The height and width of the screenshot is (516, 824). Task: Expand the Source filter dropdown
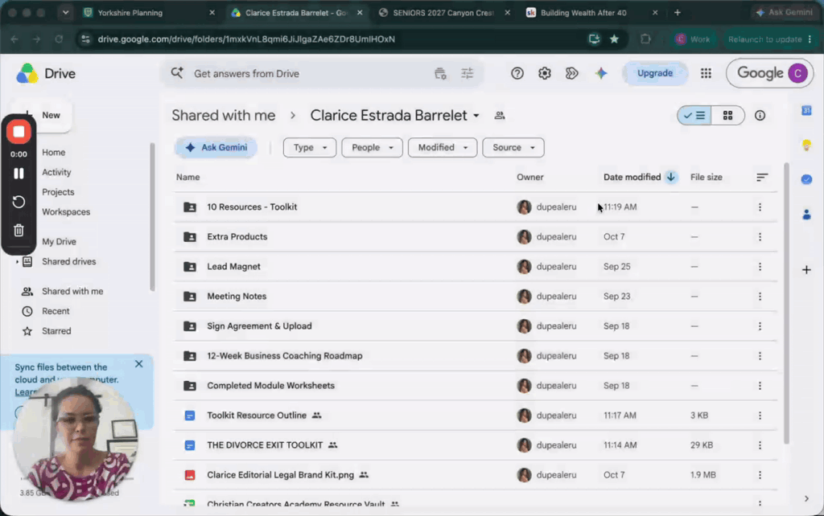[513, 148]
